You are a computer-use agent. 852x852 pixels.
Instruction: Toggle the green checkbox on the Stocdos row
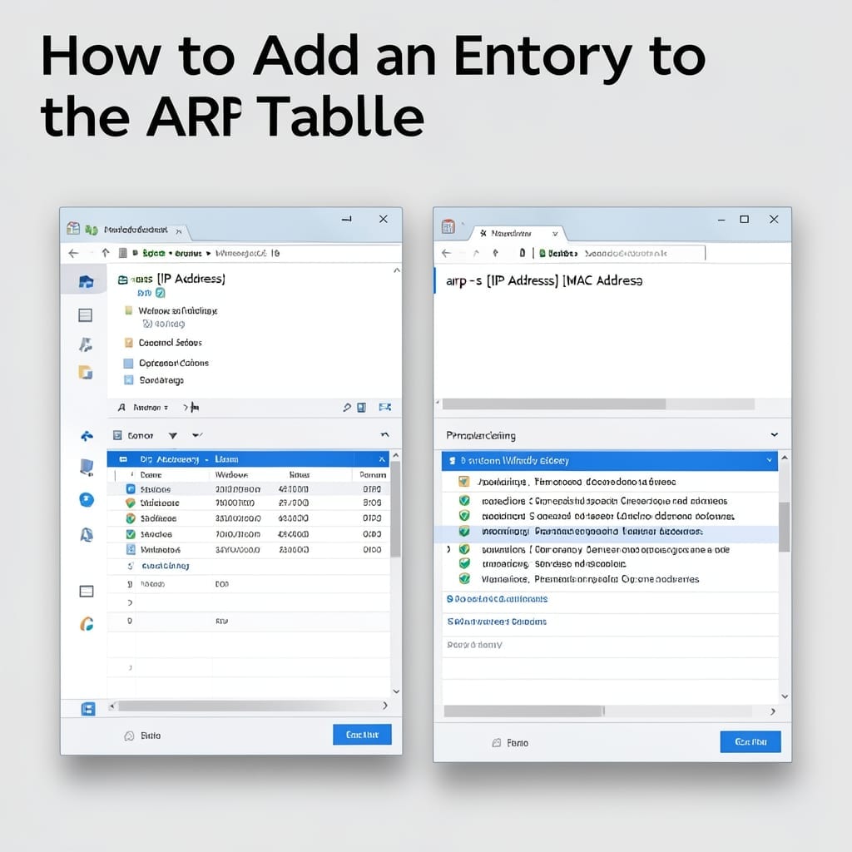(x=131, y=534)
